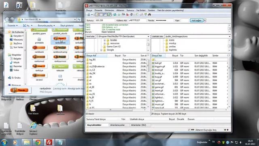The height and width of the screenshot is (146, 259).
Task: Toggle the transfer queue display
Action: [x=109, y=15]
